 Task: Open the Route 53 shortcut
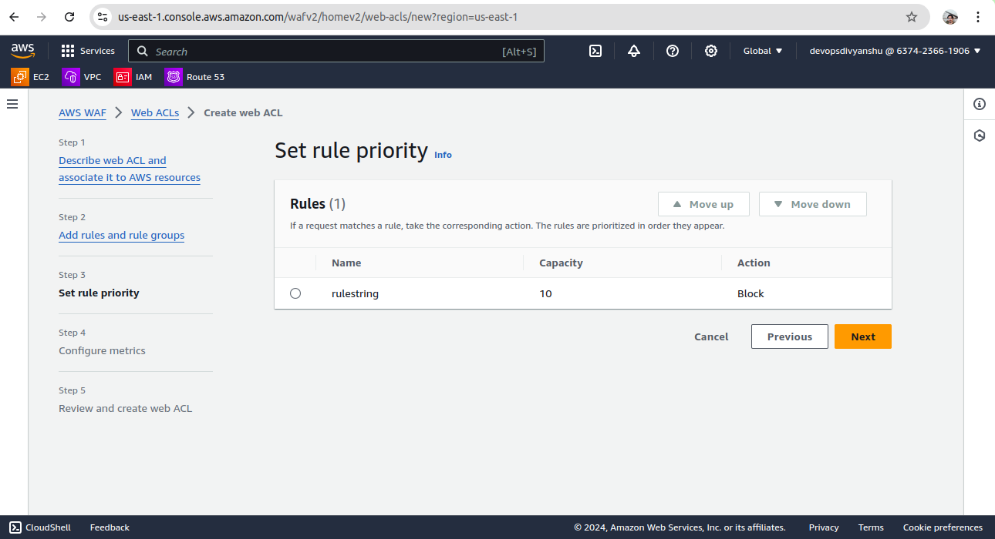point(195,77)
